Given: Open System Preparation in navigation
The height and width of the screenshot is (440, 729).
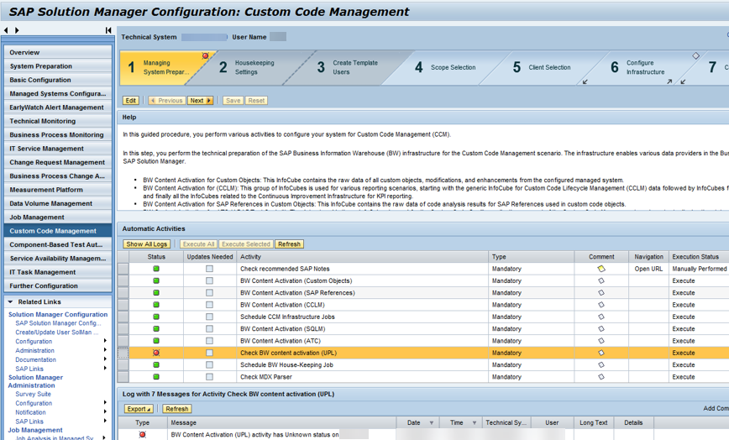Looking at the screenshot, I should [x=58, y=66].
